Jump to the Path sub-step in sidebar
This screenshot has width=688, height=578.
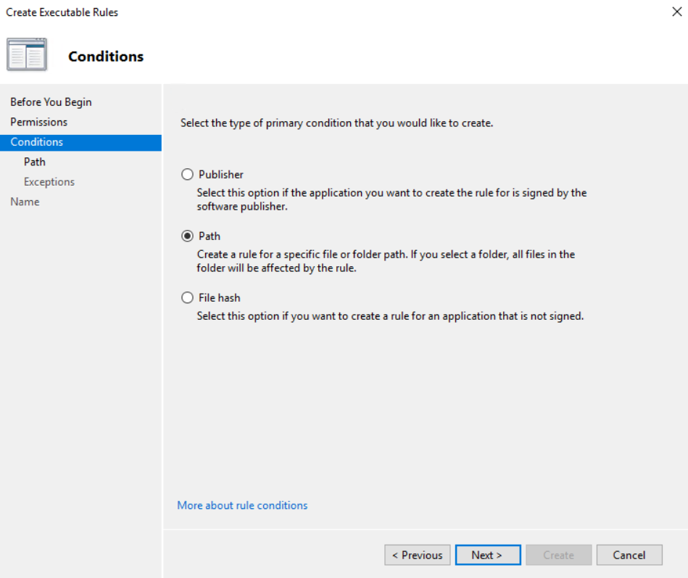point(35,162)
